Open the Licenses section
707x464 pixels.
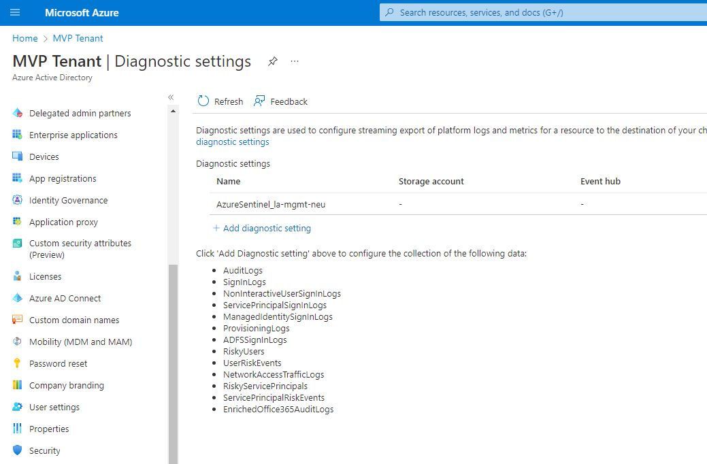[44, 276]
